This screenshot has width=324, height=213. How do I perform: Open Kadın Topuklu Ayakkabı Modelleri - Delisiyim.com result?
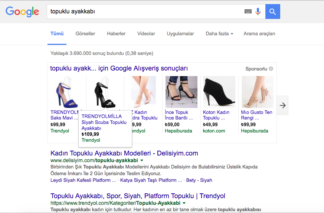point(124,153)
